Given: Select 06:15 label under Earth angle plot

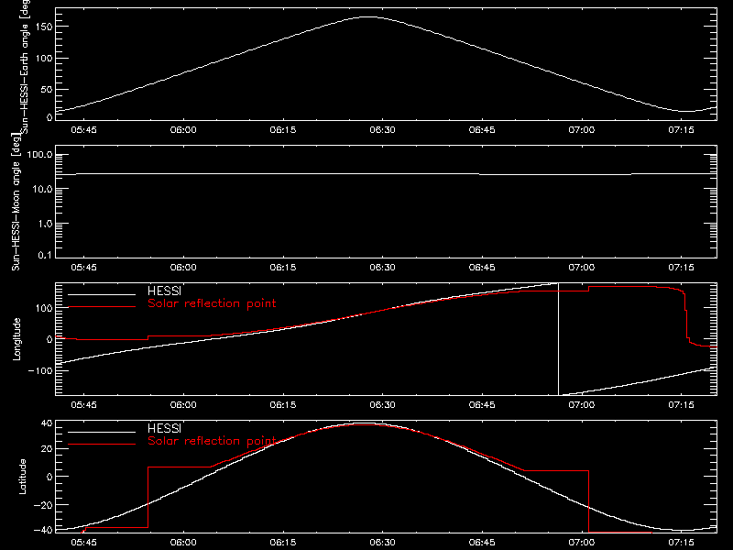Looking at the screenshot, I should coord(283,130).
